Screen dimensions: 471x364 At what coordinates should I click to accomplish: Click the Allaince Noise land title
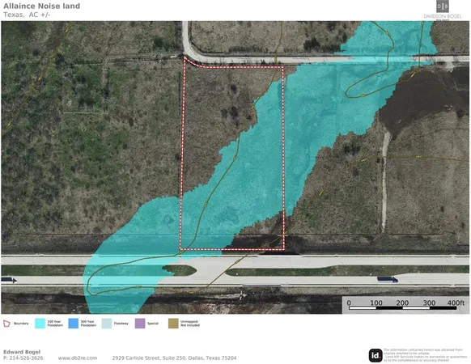pyautogui.click(x=42, y=6)
